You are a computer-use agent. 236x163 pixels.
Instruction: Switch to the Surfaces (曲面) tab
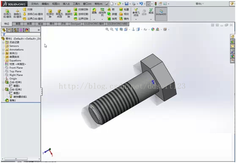pos(29,24)
